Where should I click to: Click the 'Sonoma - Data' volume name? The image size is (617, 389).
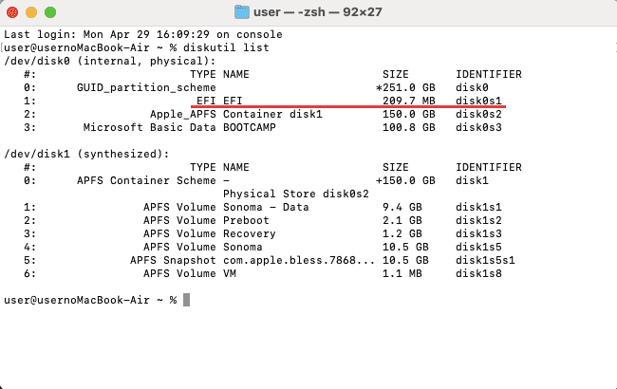click(266, 207)
